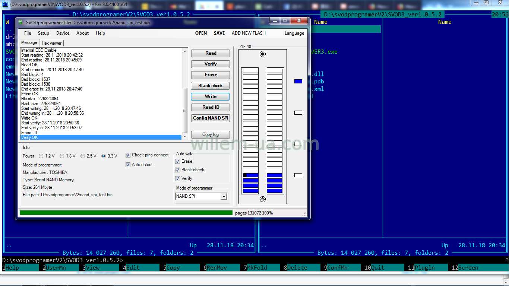509x286 pixels.
Task: Click the log scrollbar up arrow
Action: pyautogui.click(x=184, y=51)
